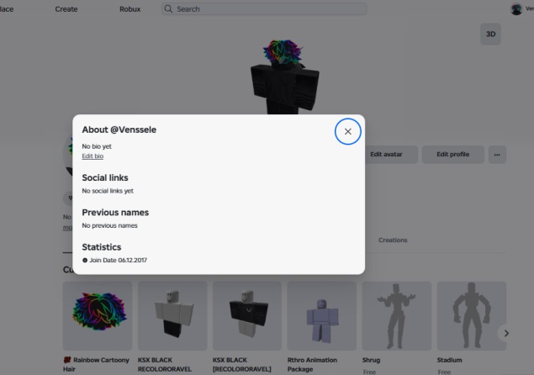Click the Rthro Animation Package label

[x=312, y=364]
